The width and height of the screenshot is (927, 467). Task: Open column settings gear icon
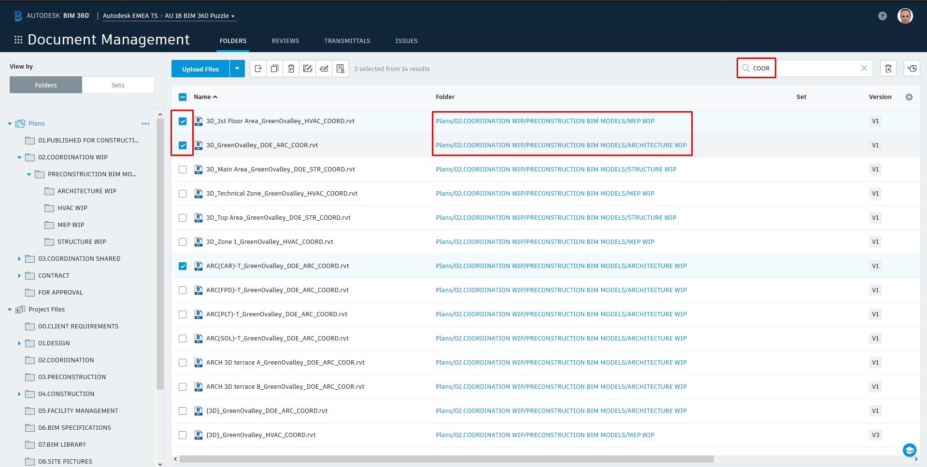pyautogui.click(x=909, y=97)
